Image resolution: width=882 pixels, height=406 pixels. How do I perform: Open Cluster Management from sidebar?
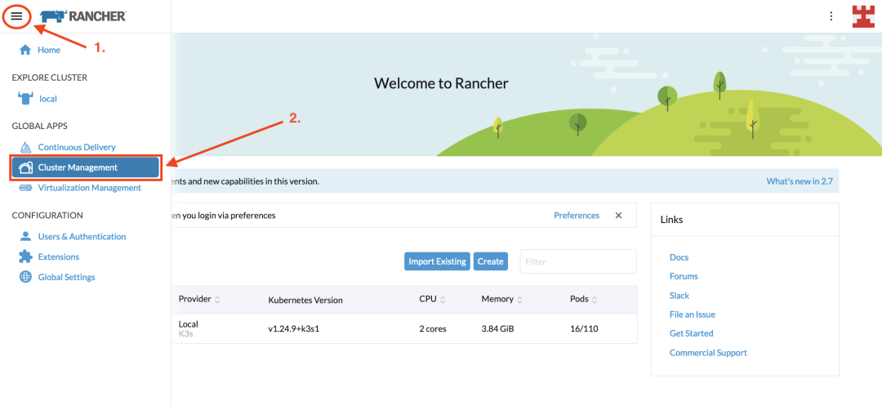(84, 167)
